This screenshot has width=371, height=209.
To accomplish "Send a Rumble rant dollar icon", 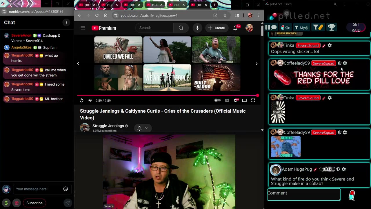I will (6, 203).
